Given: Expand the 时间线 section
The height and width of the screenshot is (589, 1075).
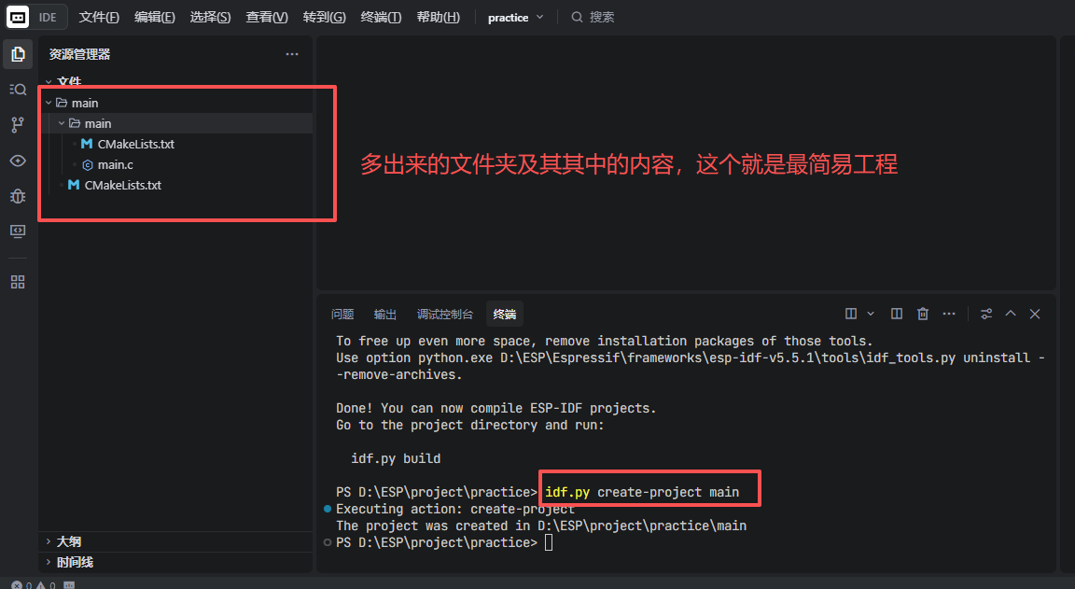Looking at the screenshot, I should coord(177,562).
